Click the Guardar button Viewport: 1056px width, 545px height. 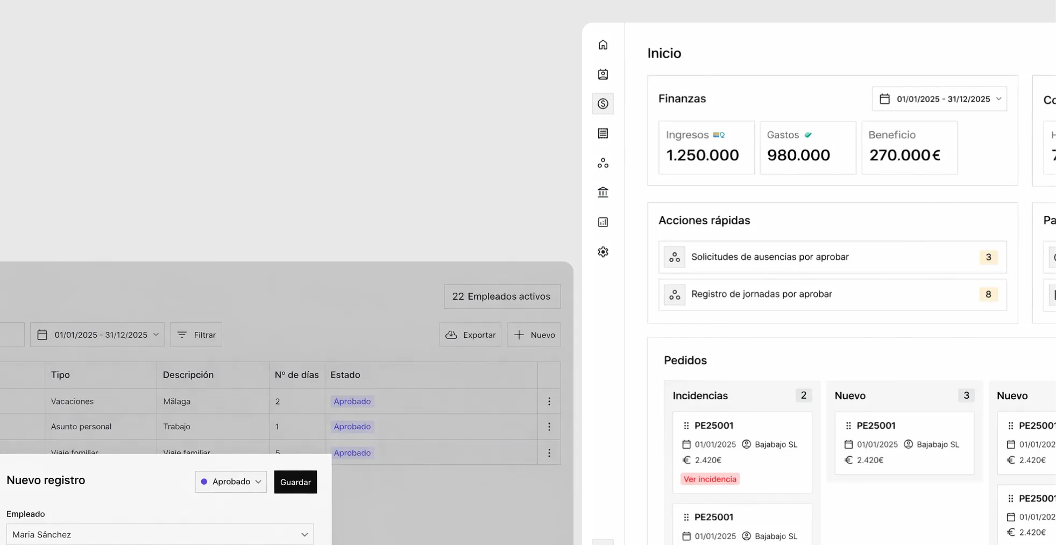[295, 482]
